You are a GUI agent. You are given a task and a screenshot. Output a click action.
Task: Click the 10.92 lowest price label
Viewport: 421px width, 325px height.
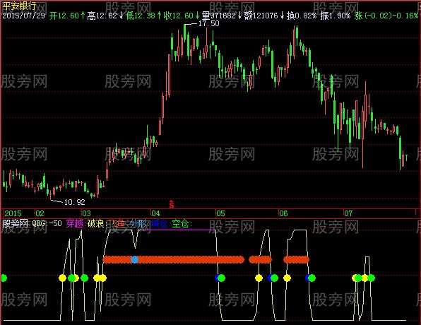pyautogui.click(x=74, y=202)
